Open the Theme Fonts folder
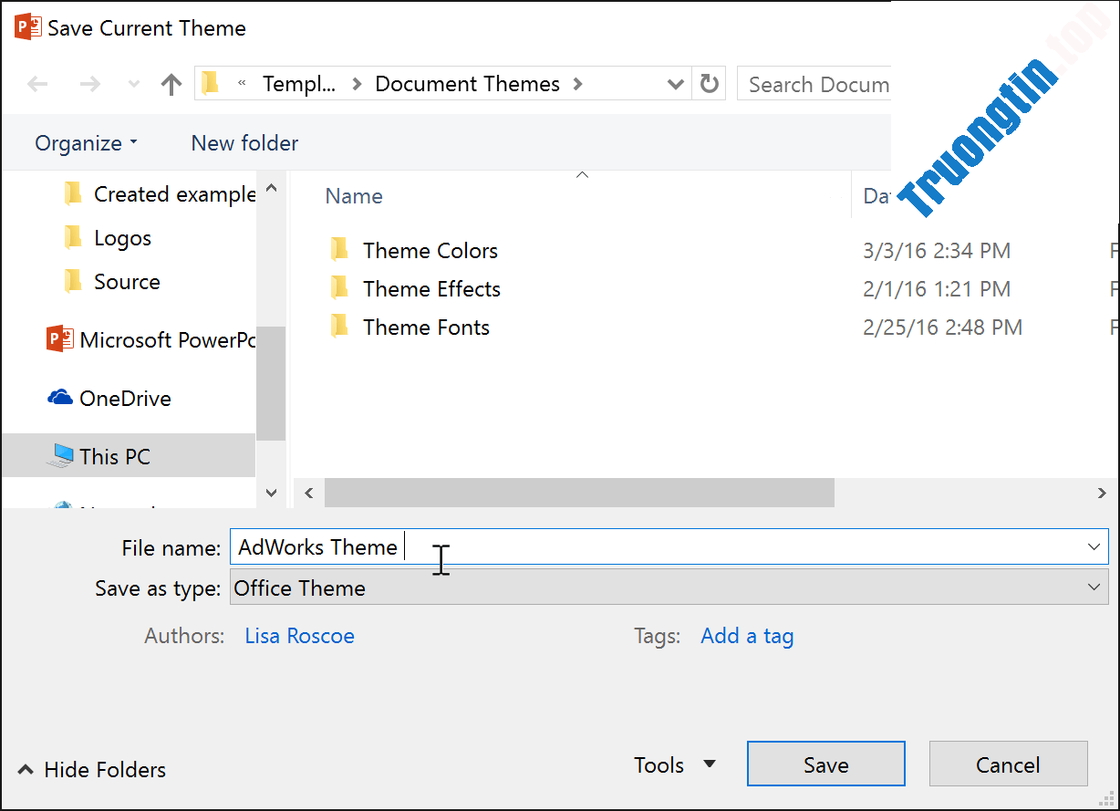 coord(425,327)
